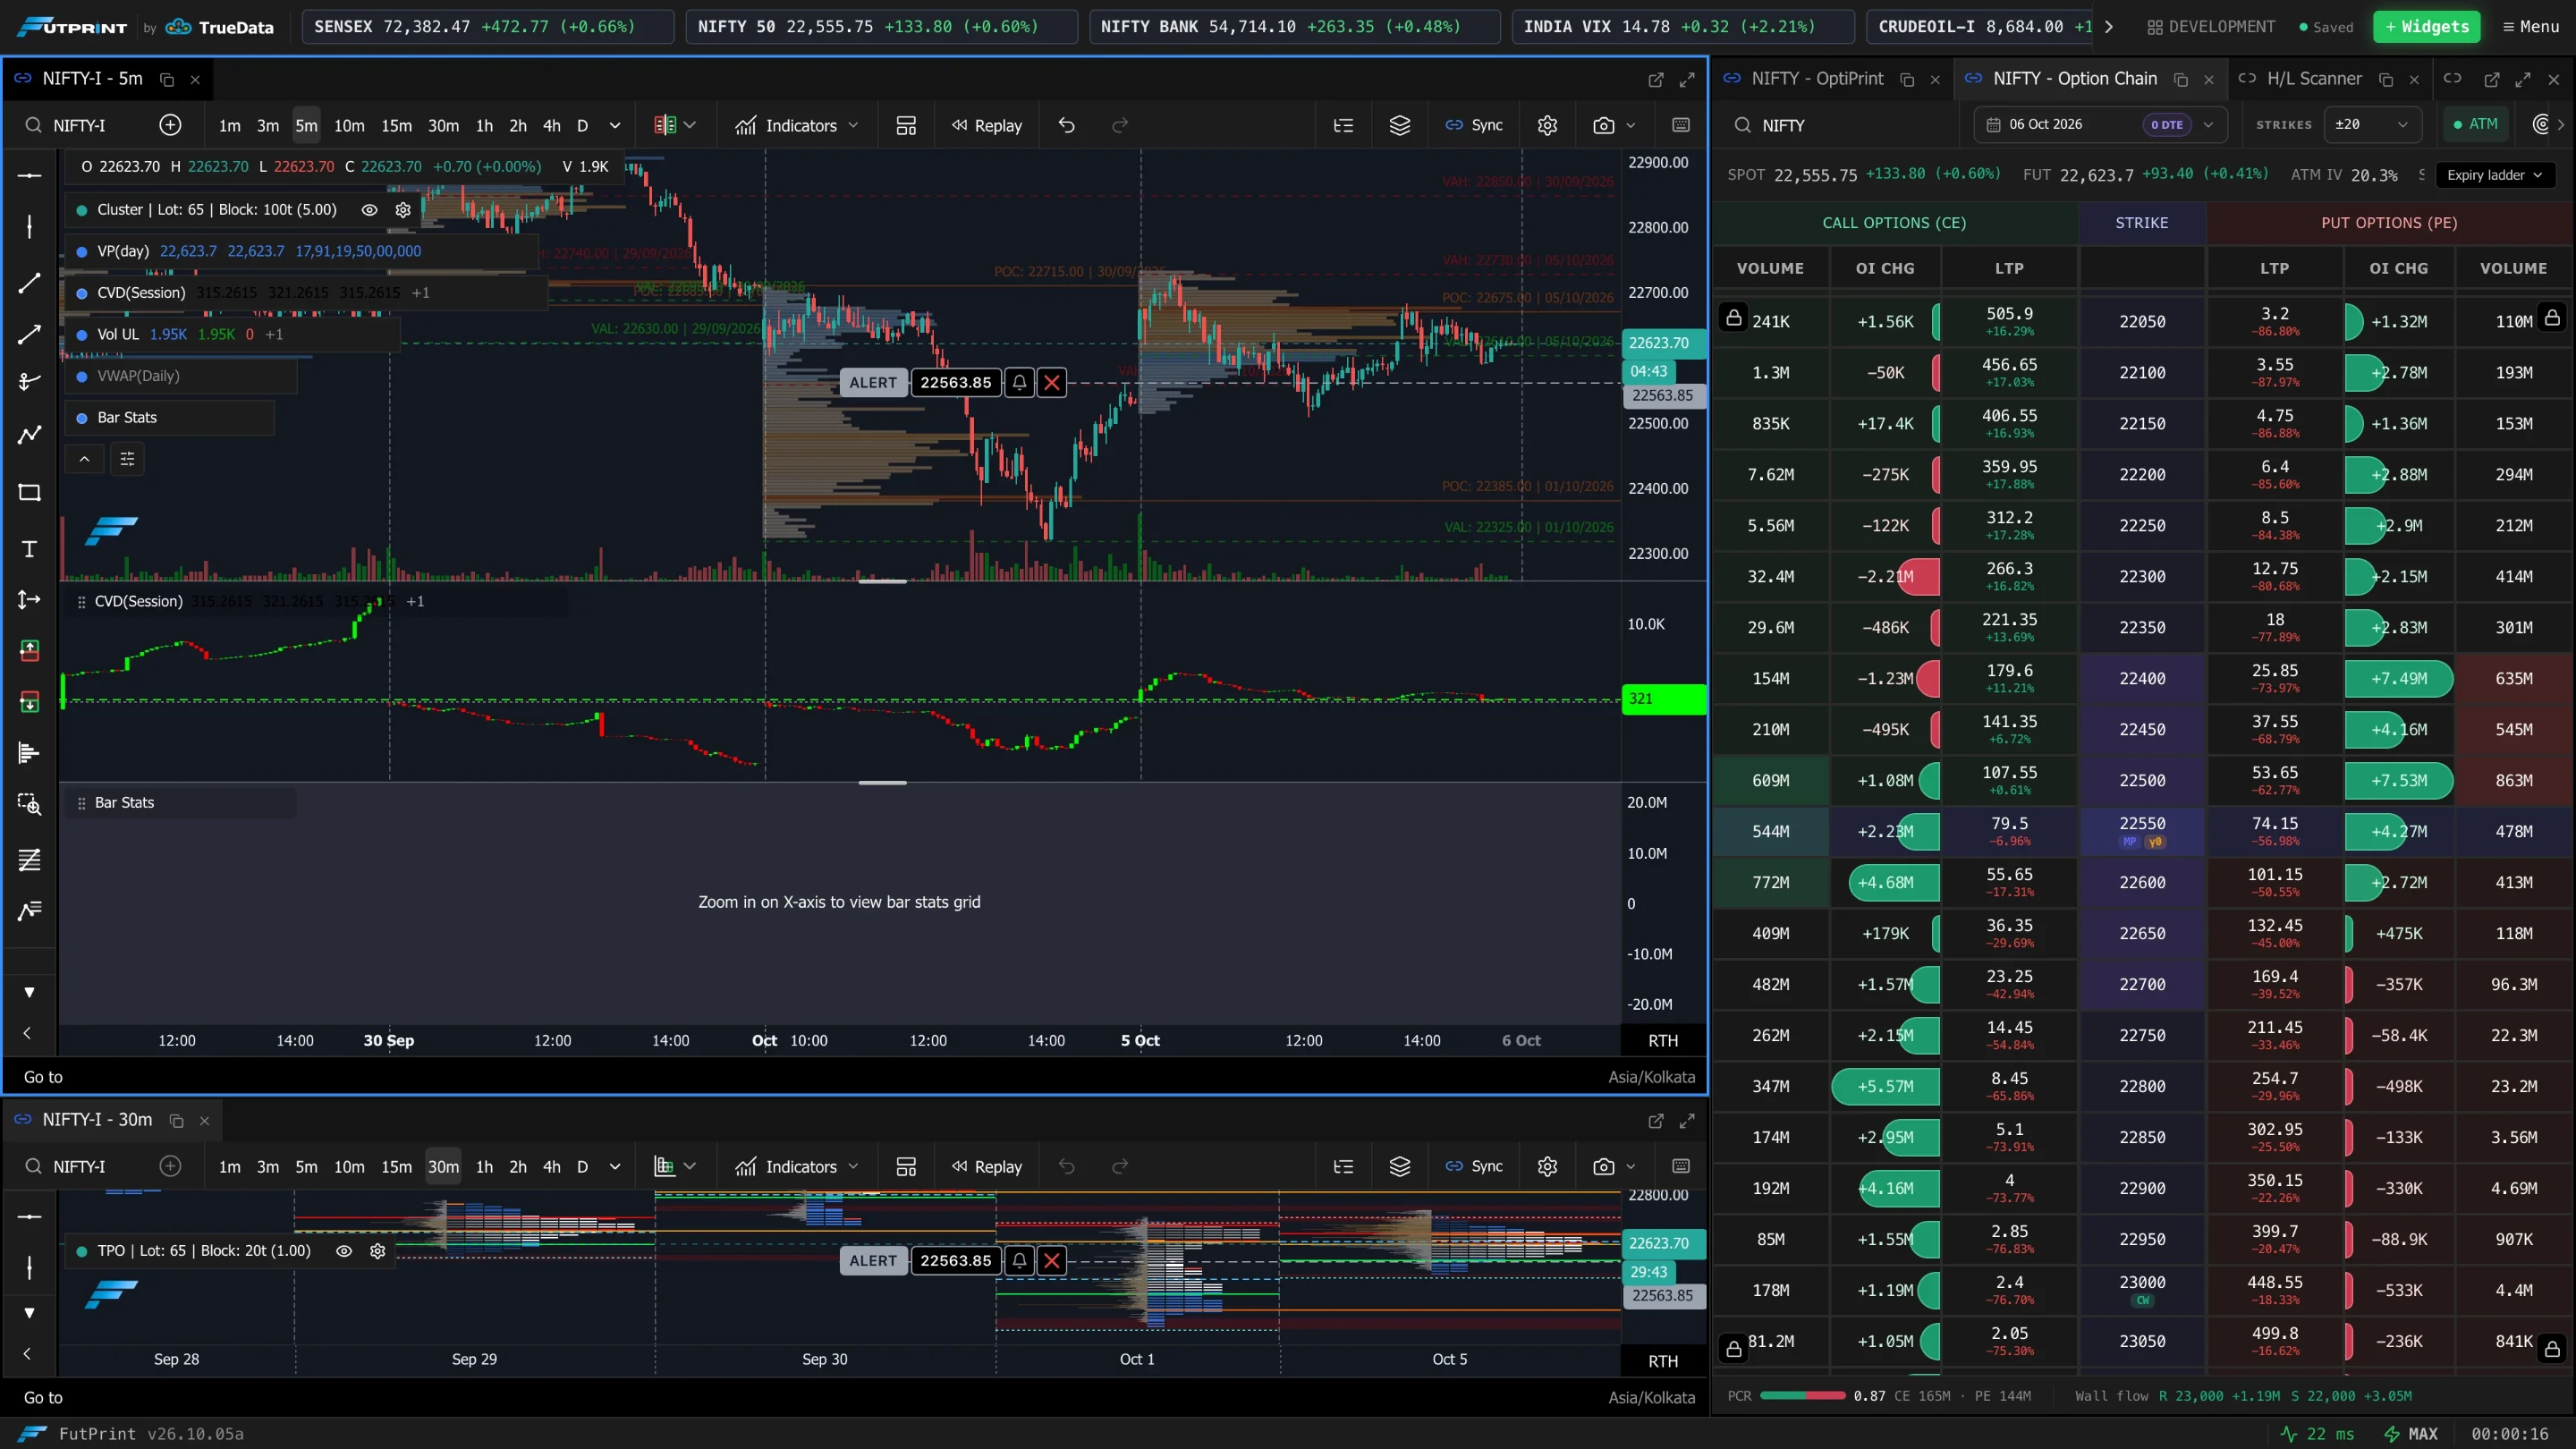Click the 22550 strike cell

pos(2142,831)
